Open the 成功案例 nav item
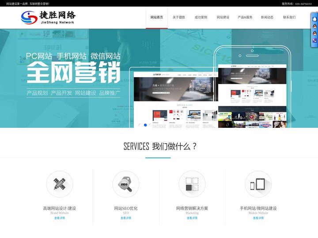This screenshot has width=318, height=238. pos(201,17)
